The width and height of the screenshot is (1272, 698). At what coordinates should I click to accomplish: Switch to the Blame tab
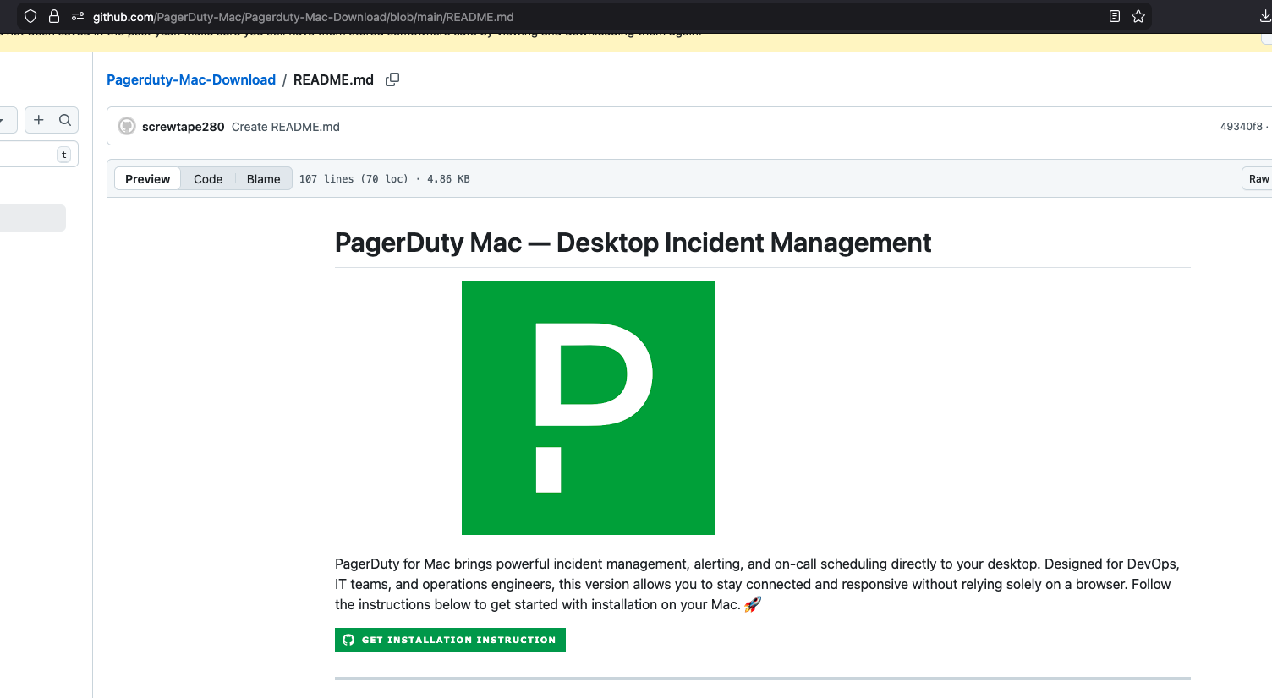click(263, 178)
